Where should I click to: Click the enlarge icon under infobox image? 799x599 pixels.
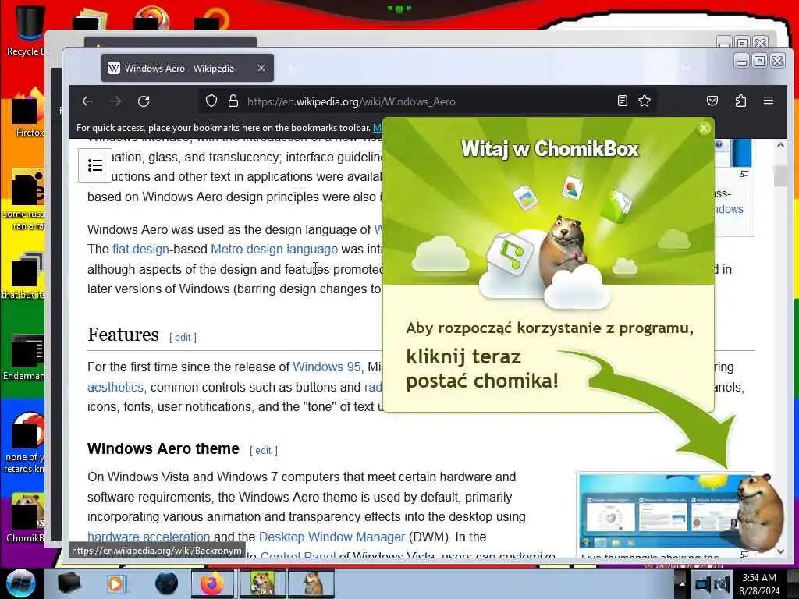(x=744, y=174)
